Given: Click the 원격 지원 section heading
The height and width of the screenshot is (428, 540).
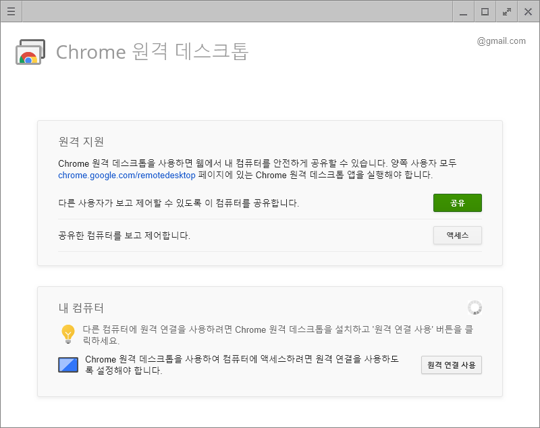Looking at the screenshot, I should click(x=81, y=142).
